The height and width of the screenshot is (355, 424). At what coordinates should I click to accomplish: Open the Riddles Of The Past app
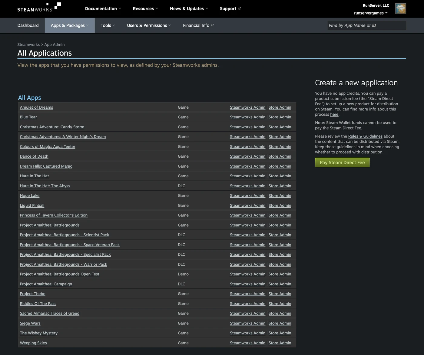(38, 304)
